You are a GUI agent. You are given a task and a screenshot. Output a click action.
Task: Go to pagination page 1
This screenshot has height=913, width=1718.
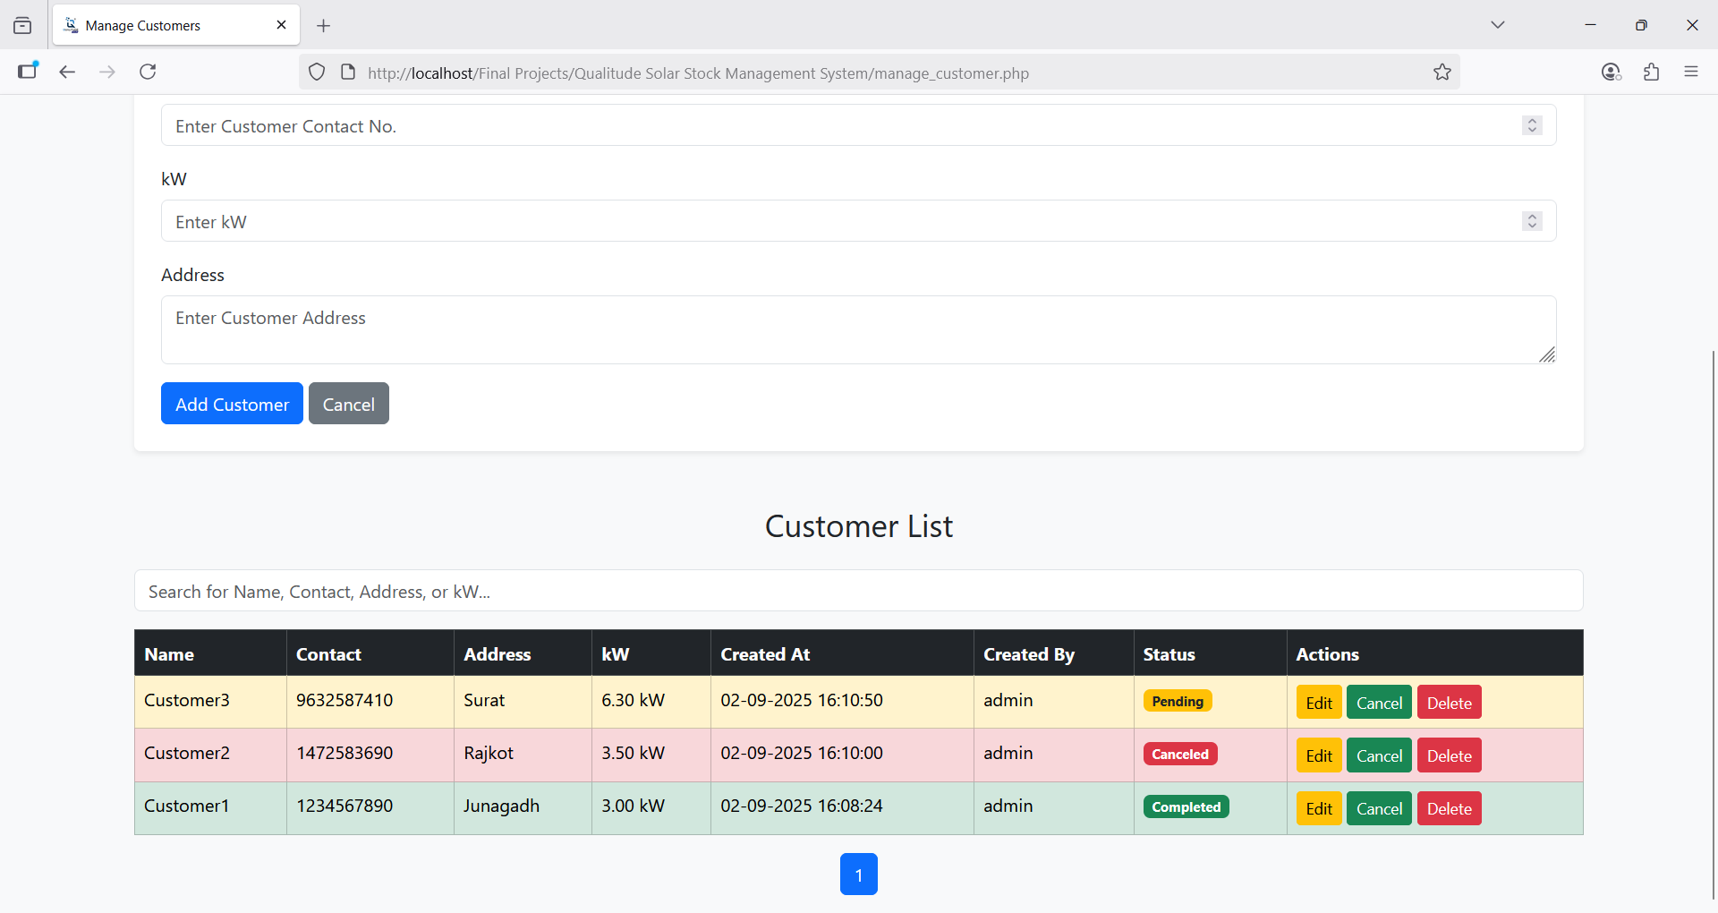[x=858, y=875]
